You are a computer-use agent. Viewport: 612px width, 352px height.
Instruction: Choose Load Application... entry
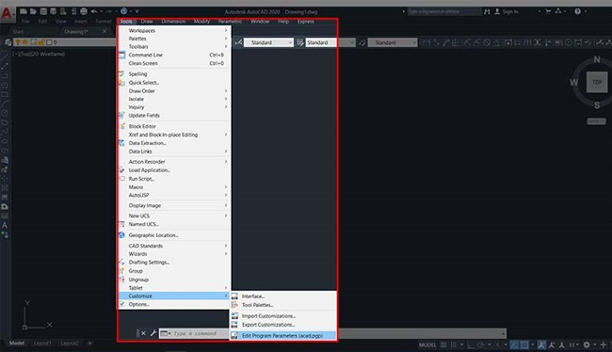point(173,170)
